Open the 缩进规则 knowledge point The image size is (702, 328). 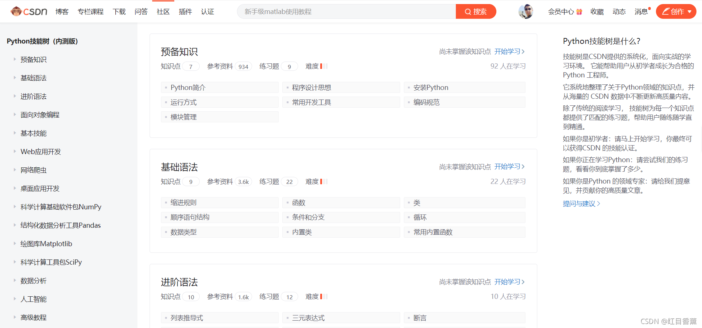(220, 203)
